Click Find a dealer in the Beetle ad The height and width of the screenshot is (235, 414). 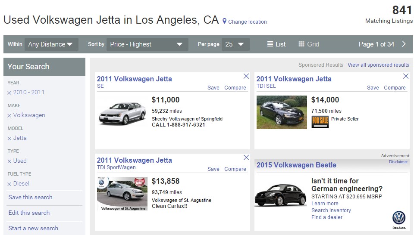coord(327,217)
